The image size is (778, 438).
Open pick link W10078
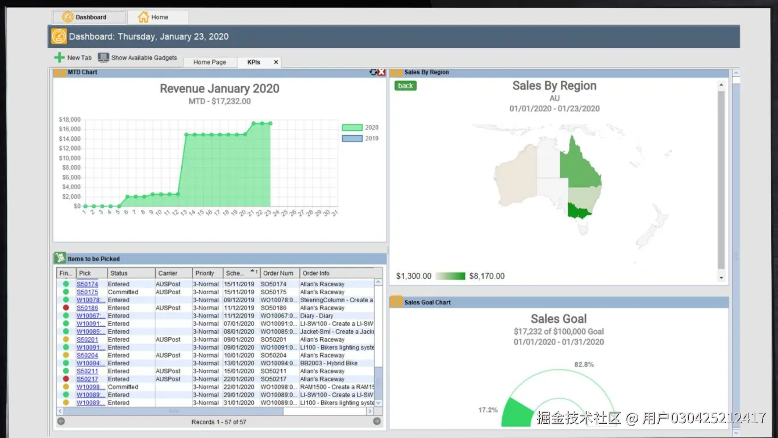[x=91, y=300]
